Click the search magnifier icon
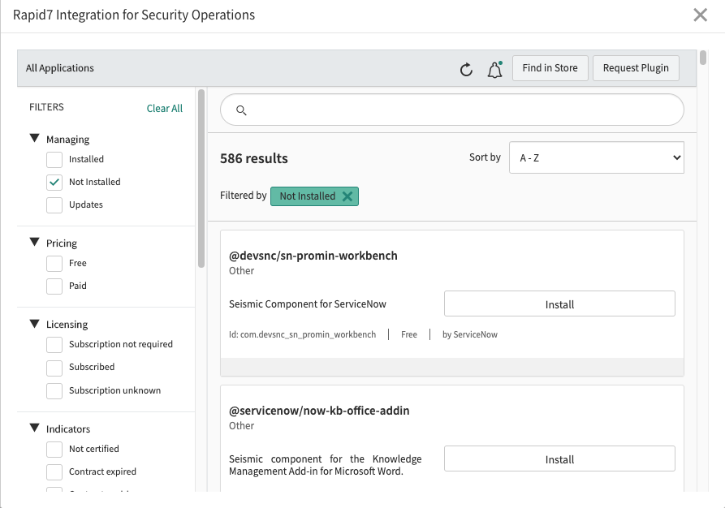The height and width of the screenshot is (508, 725). click(x=241, y=110)
